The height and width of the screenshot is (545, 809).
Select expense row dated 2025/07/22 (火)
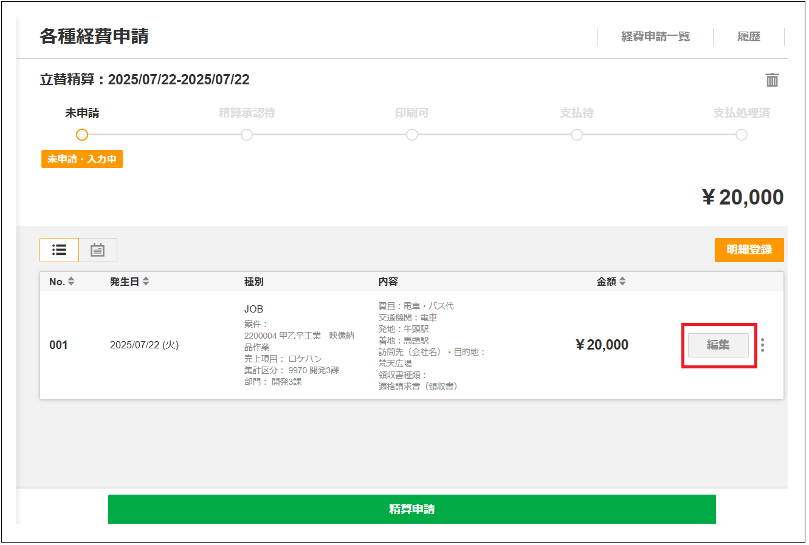(x=144, y=345)
